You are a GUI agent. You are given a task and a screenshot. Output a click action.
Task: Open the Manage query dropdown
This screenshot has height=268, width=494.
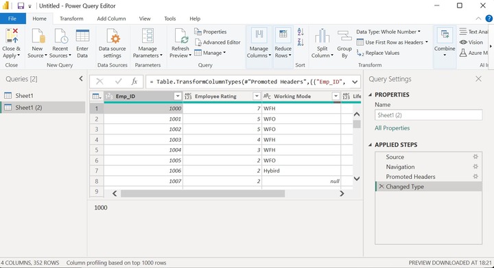point(210,53)
